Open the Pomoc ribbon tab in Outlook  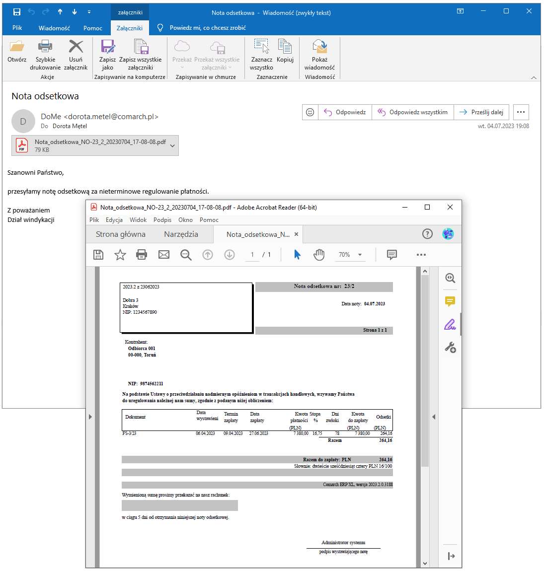click(x=92, y=28)
